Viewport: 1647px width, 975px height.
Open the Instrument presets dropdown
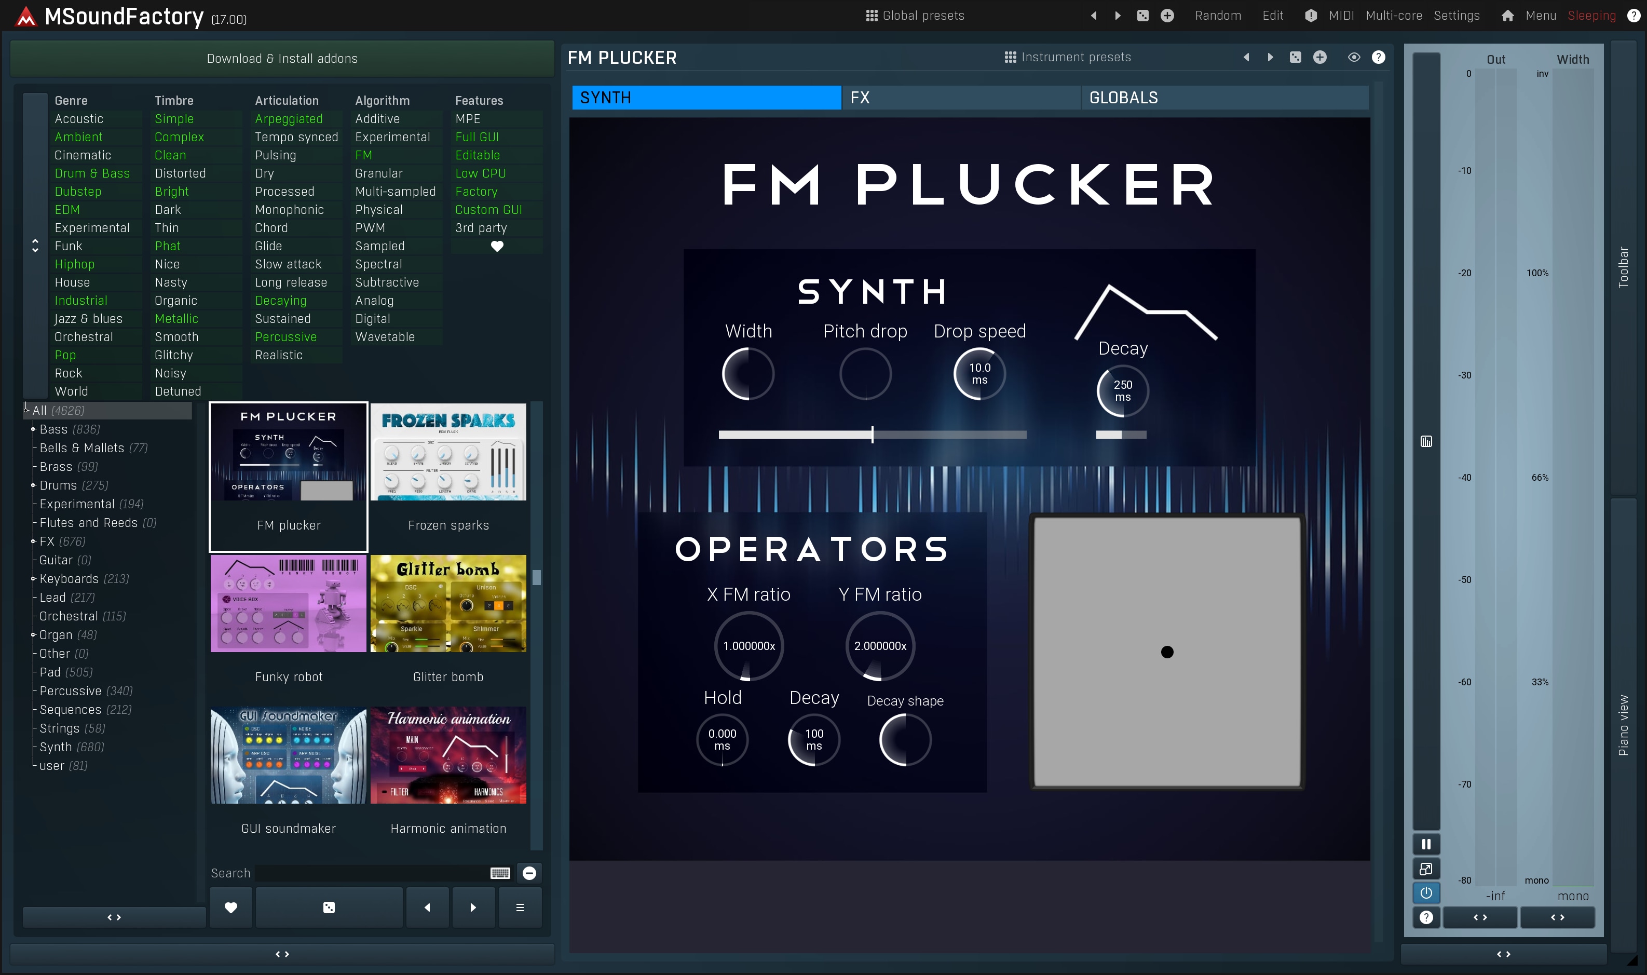tap(1067, 57)
